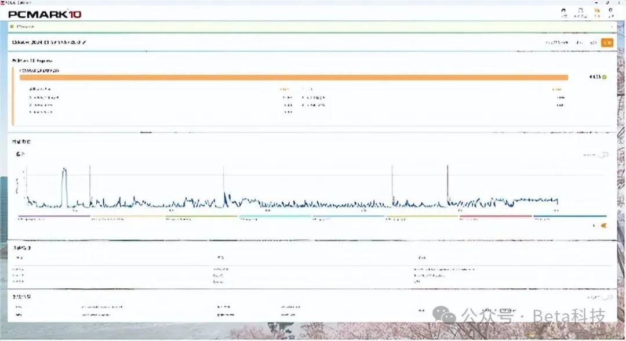Click the leftmost text link in result header
This screenshot has height=341, width=626.
(556, 42)
